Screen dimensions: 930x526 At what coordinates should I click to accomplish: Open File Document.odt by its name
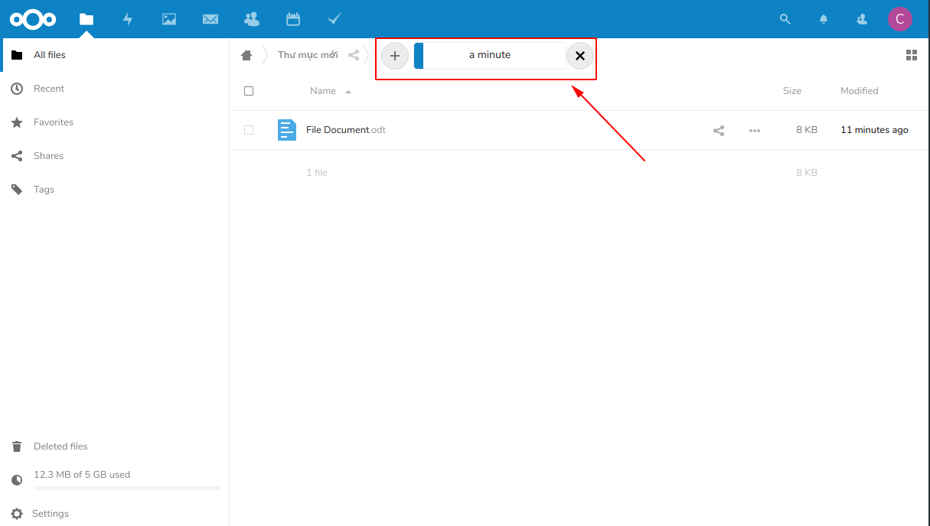click(346, 130)
